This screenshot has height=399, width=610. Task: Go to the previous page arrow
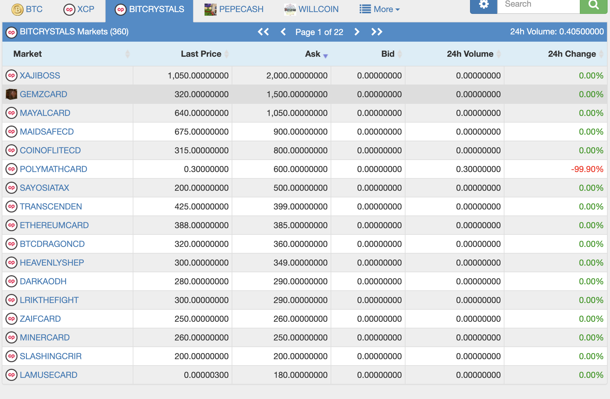pos(283,32)
